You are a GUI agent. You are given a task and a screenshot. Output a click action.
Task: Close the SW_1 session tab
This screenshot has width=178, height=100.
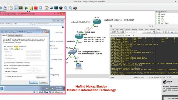click(133, 36)
